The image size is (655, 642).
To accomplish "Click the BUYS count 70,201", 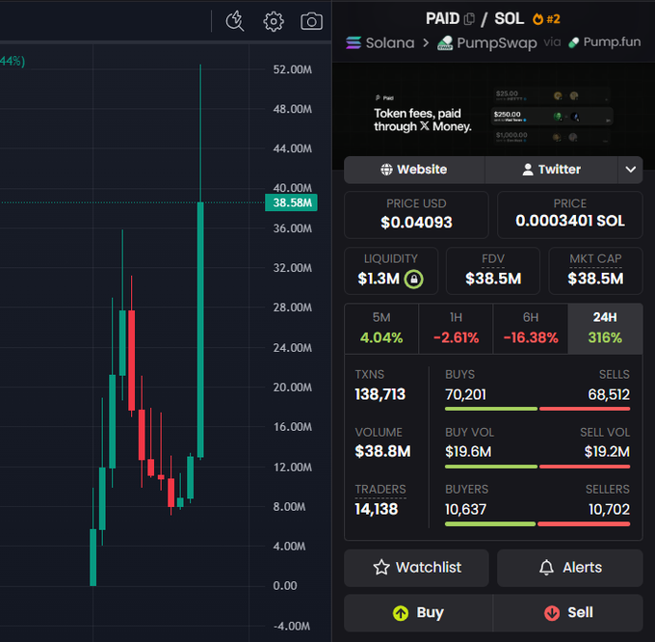I will [465, 394].
